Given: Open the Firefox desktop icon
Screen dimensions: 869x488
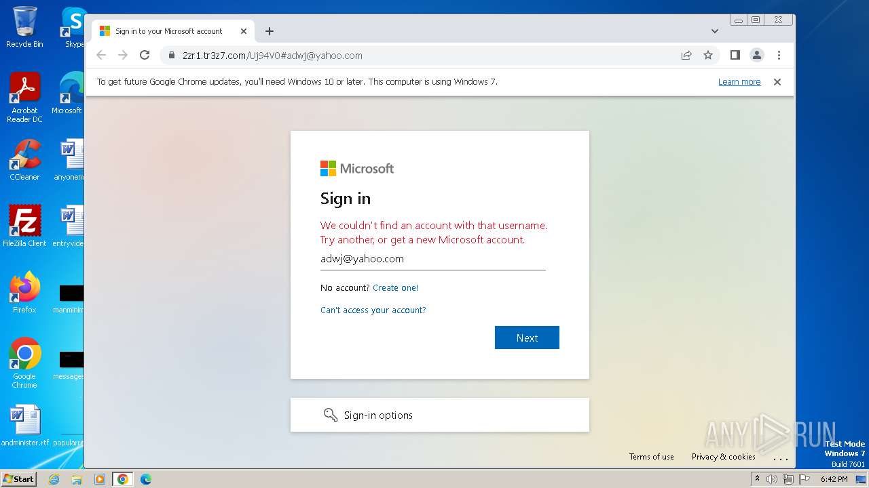Looking at the screenshot, I should click(x=24, y=293).
